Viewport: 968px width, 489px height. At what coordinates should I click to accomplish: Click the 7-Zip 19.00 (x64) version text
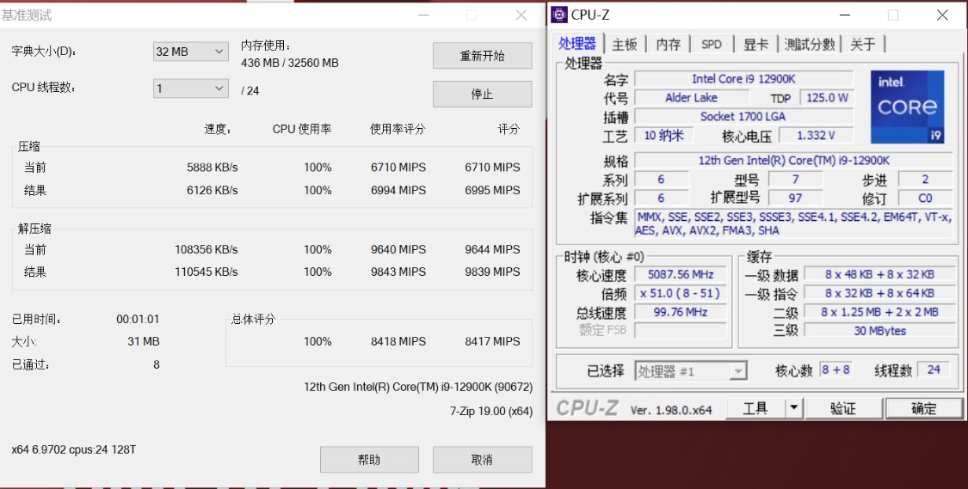(491, 411)
